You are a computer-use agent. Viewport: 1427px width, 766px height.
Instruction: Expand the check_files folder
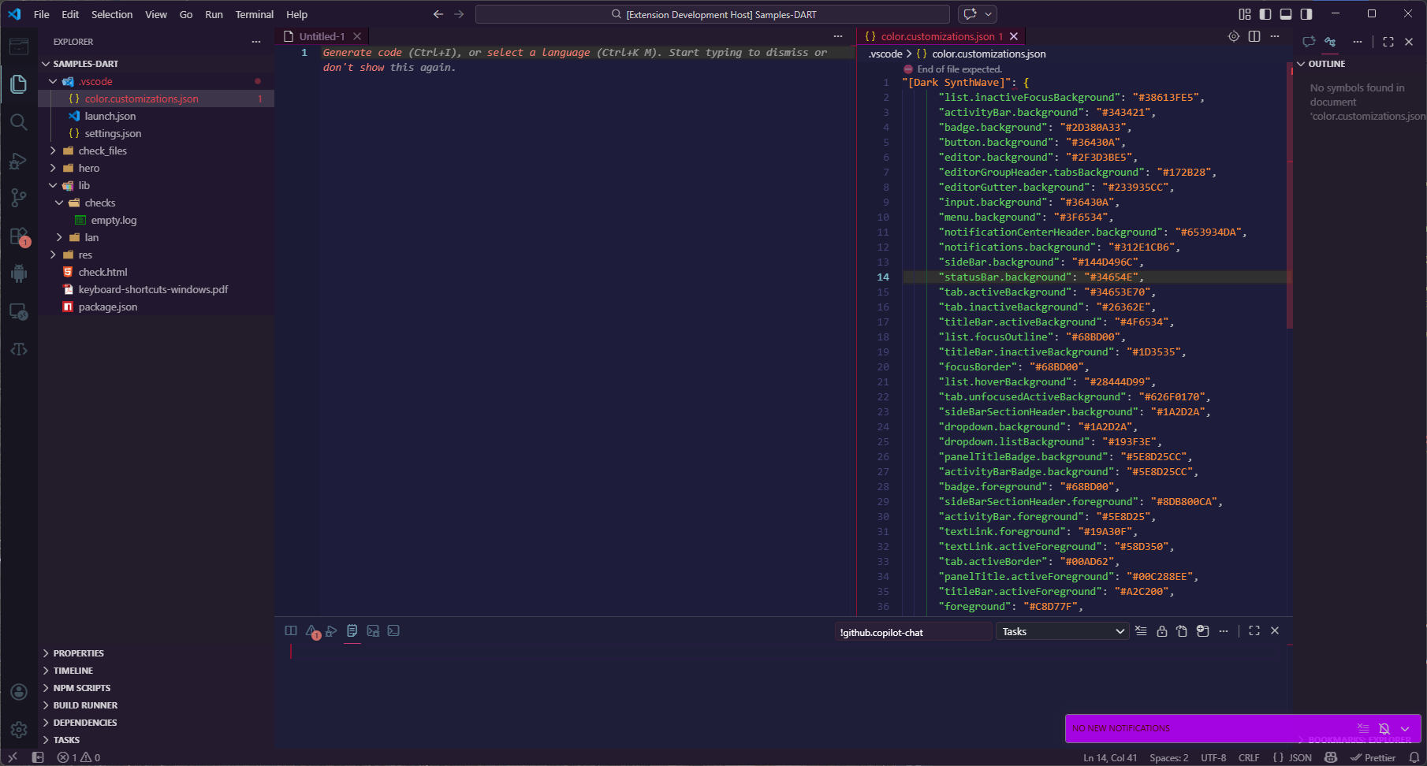(53, 151)
